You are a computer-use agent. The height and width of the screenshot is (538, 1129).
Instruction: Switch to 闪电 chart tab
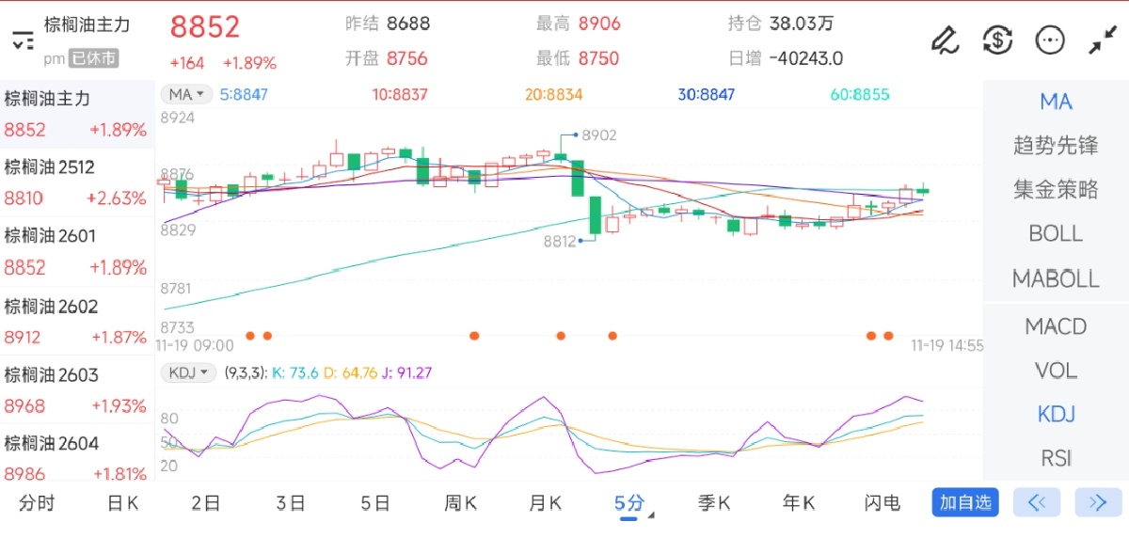(883, 503)
